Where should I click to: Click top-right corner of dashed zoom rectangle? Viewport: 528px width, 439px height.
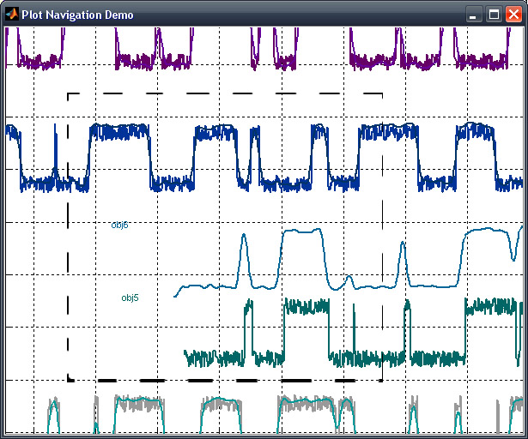[382, 93]
